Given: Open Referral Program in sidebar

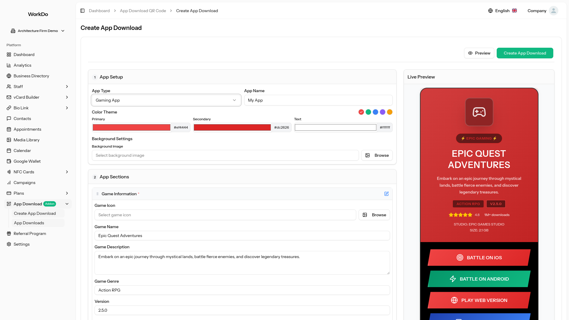Looking at the screenshot, I should point(30,233).
